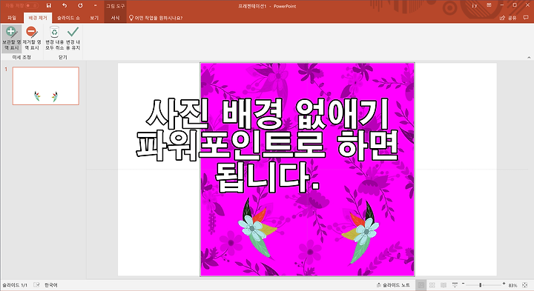Switch to Reading view
The width and height of the screenshot is (534, 291).
(444, 285)
